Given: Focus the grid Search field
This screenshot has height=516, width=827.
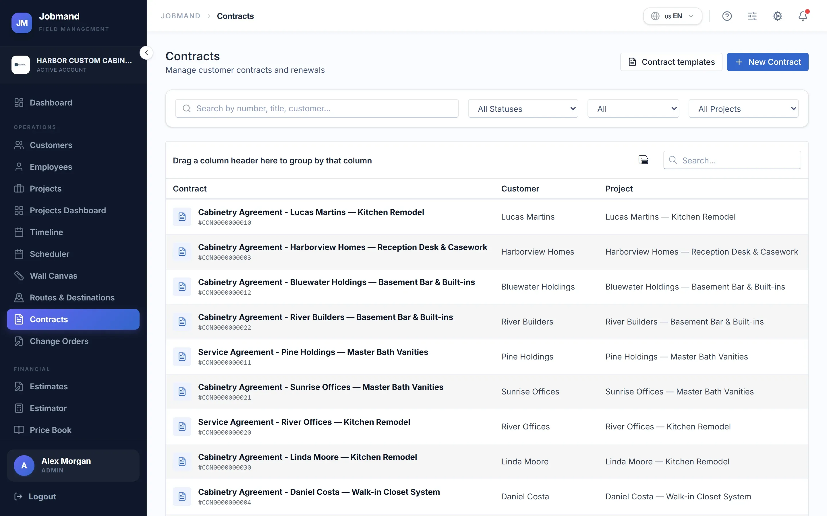Looking at the screenshot, I should click(x=732, y=160).
